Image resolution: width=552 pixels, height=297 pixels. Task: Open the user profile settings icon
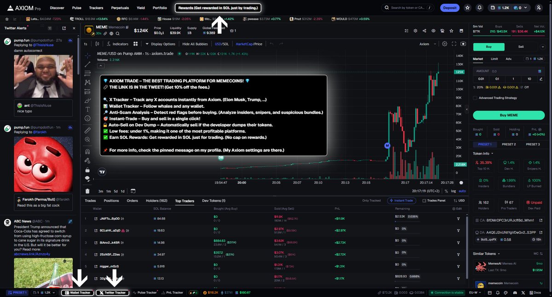539,8
